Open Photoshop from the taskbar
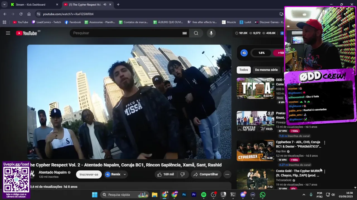Screen dimensions: 357x200 184,195
